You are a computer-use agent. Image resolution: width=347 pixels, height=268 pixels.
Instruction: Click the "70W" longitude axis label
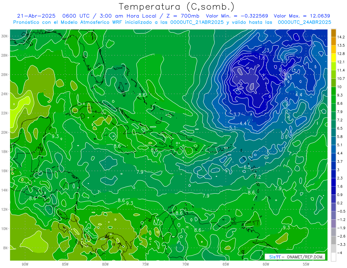click(186, 264)
